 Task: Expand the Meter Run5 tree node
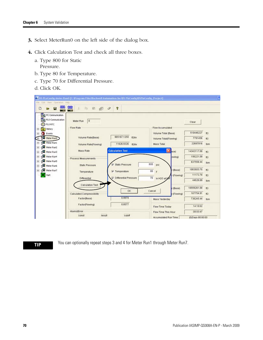coord(38,161)
